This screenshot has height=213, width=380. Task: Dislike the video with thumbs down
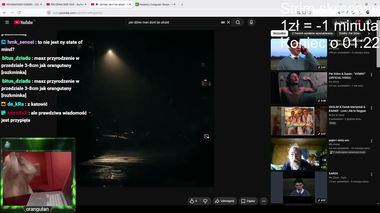coord(205,201)
